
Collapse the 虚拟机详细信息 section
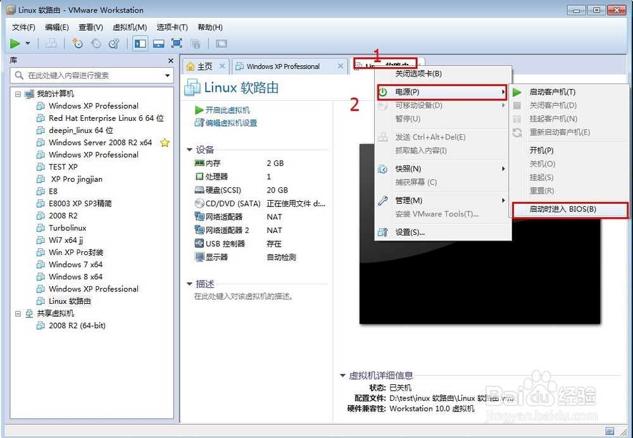(342, 376)
